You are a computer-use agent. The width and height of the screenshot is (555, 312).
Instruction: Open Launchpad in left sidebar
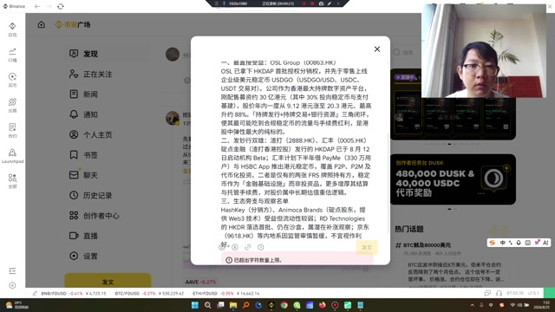(12, 156)
